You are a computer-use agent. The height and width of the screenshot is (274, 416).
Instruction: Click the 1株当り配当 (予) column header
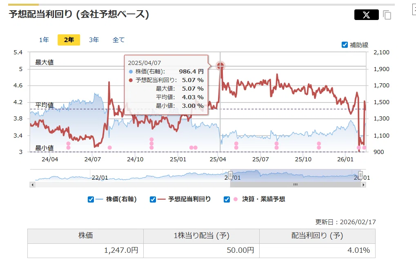coord(201,236)
